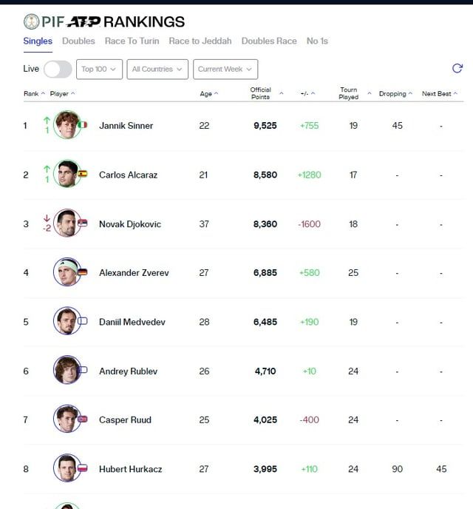
Task: Click the PIF ATP Rankings logo
Action: pyautogui.click(x=104, y=21)
